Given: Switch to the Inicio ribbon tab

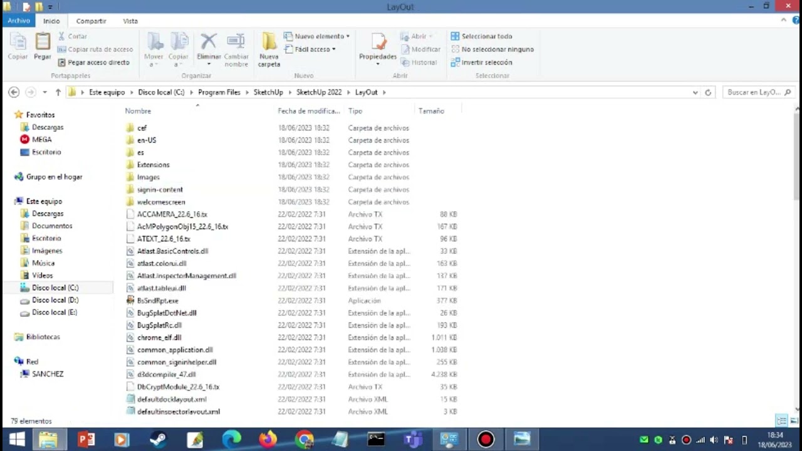Looking at the screenshot, I should (51, 21).
